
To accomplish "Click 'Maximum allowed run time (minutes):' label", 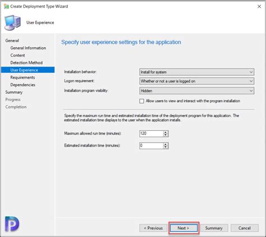I will click(x=93, y=134).
